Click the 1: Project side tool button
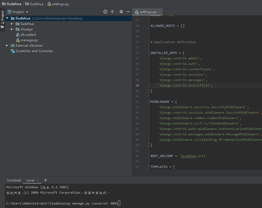The image size is (262, 208). (x=2, y=19)
